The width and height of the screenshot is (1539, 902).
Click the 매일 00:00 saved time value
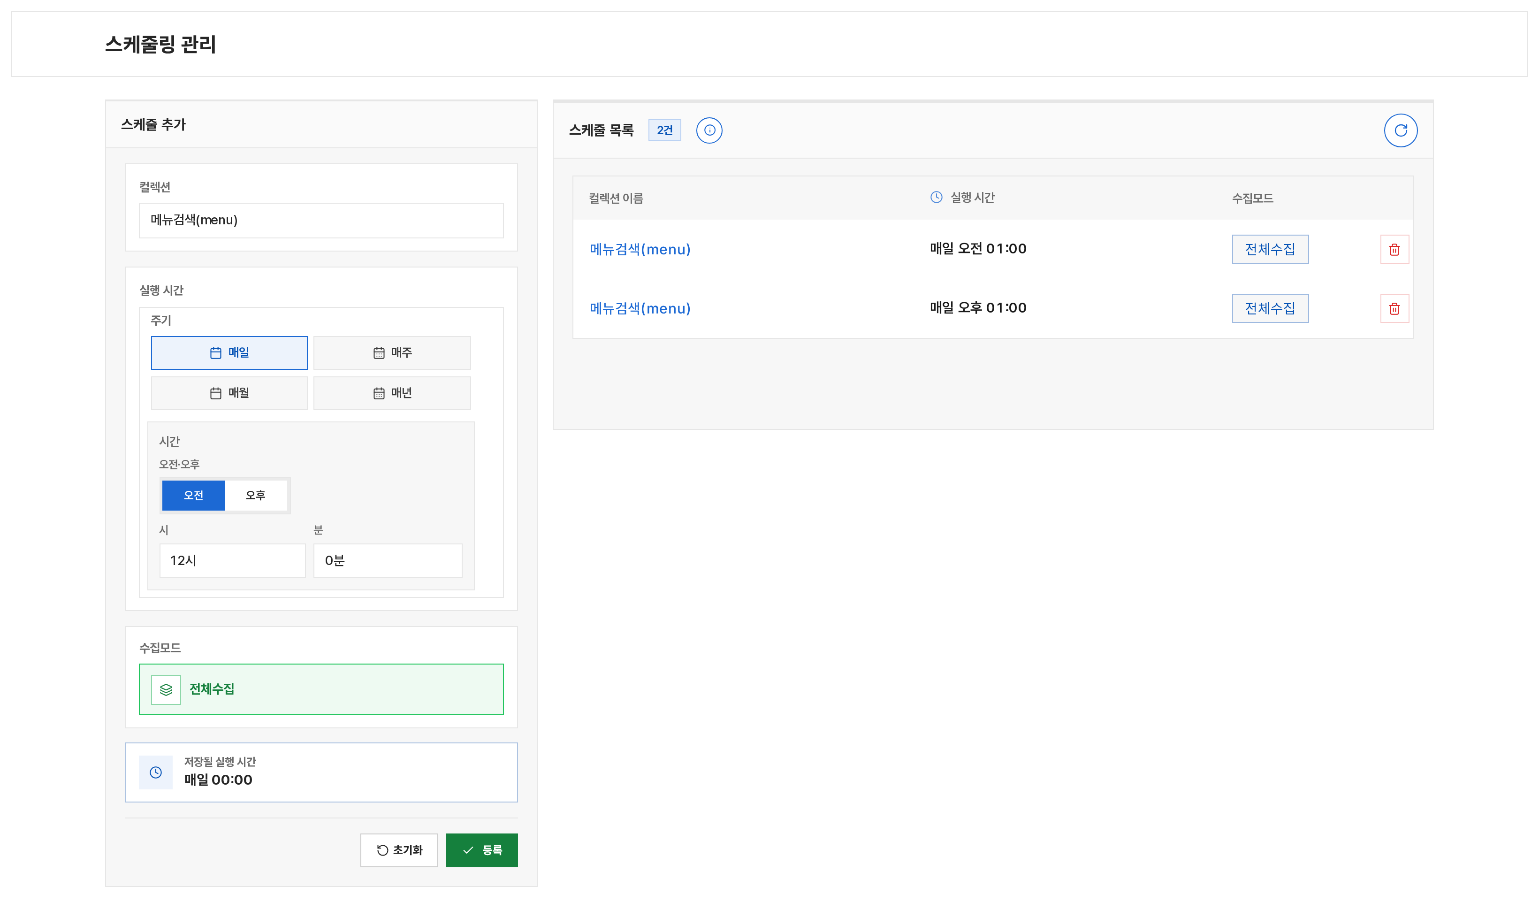(218, 780)
